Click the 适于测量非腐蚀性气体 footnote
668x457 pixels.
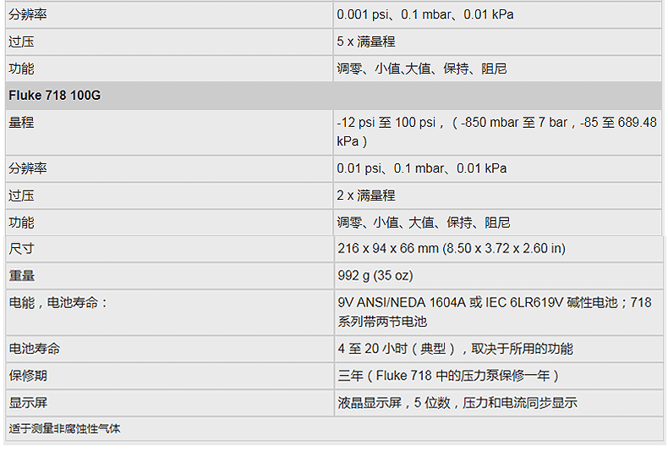(x=64, y=429)
